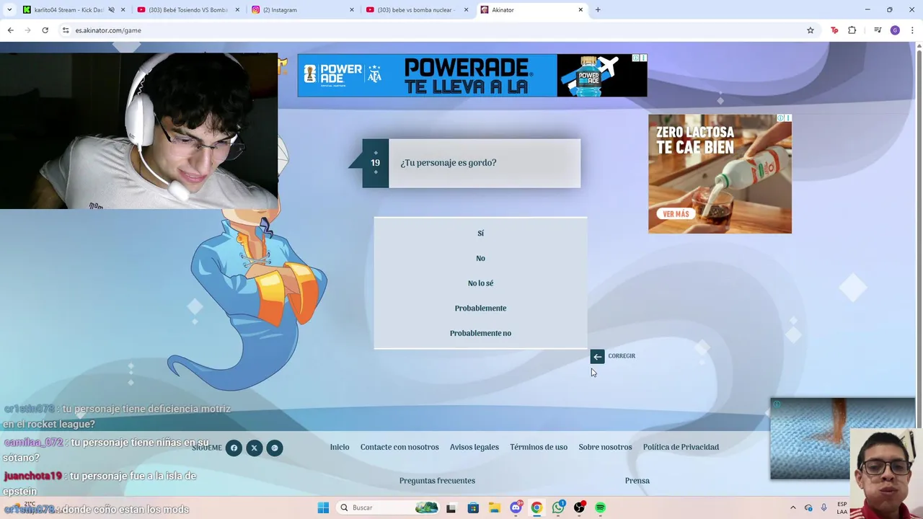The height and width of the screenshot is (519, 923).
Task: Open the 'Términos de uso' link
Action: [539, 447]
